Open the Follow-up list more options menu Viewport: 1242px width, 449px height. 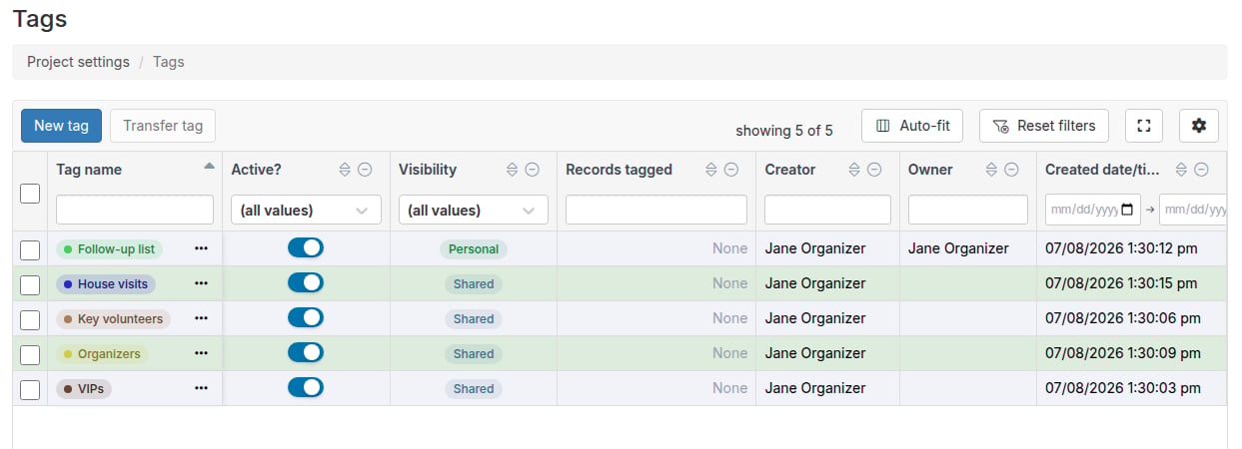click(202, 248)
